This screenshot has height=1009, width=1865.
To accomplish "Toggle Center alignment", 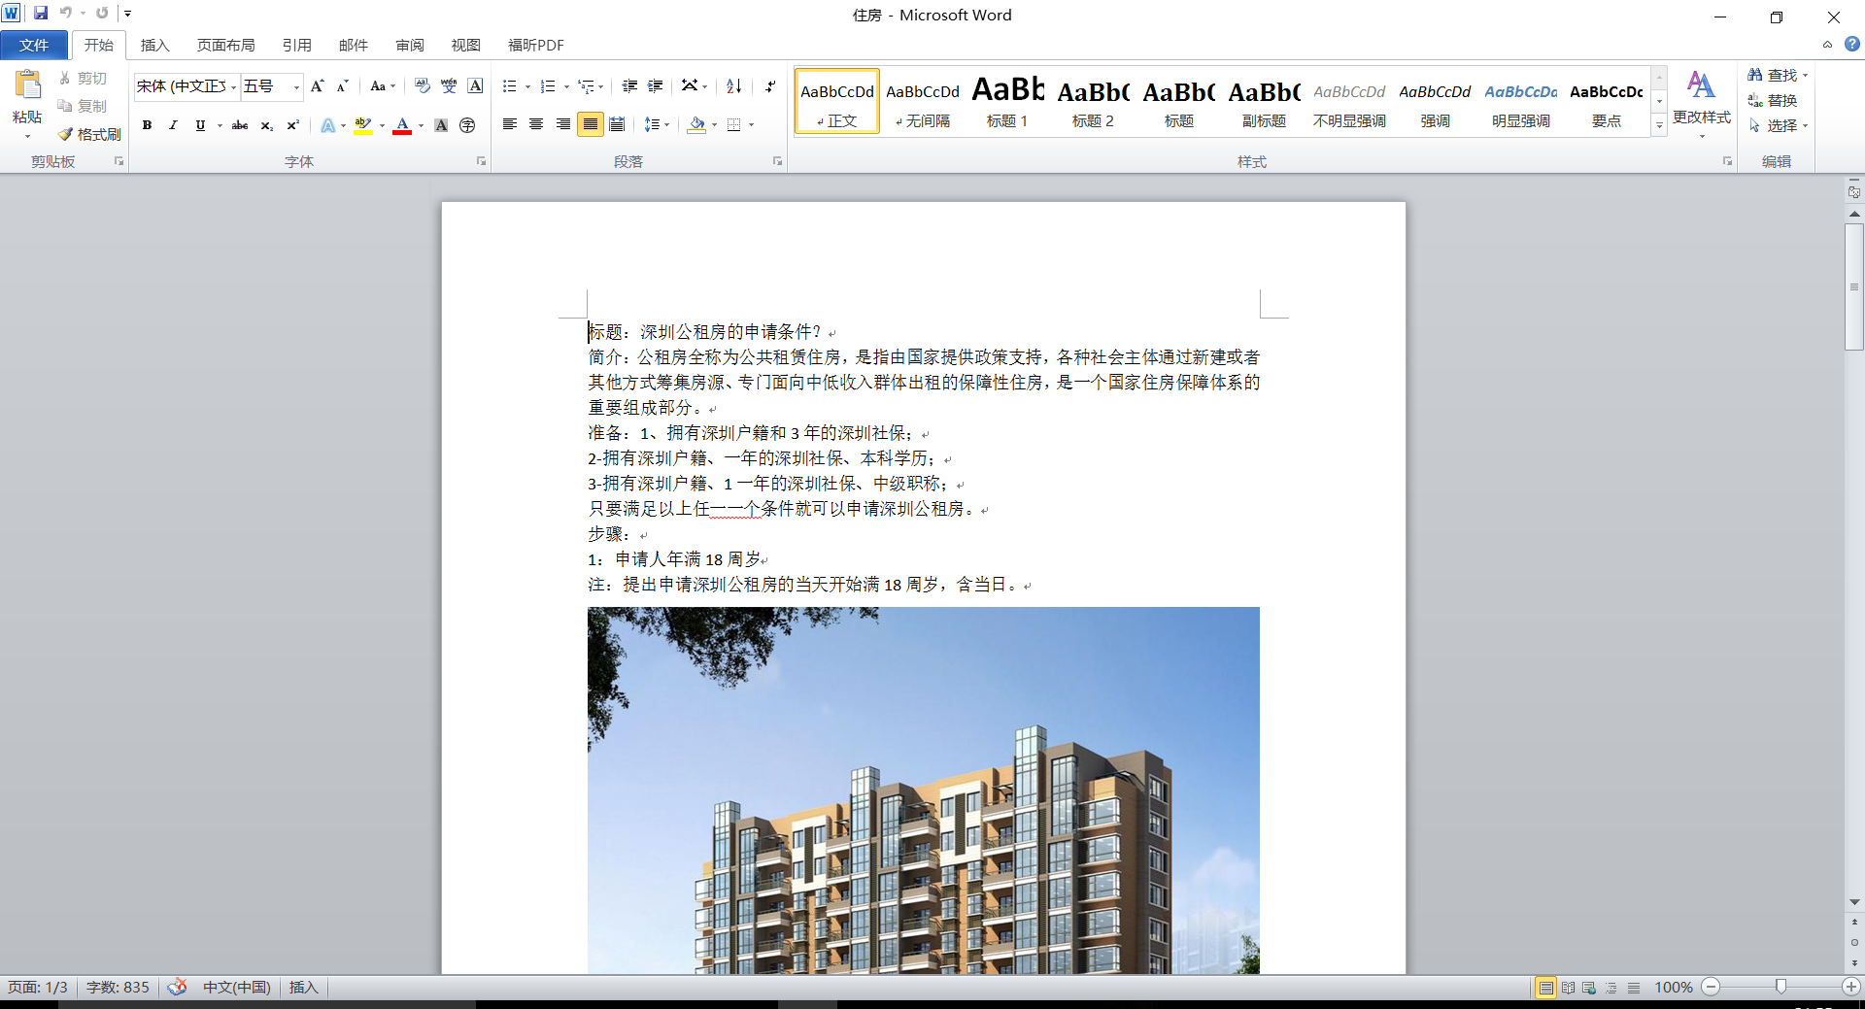I will (536, 124).
